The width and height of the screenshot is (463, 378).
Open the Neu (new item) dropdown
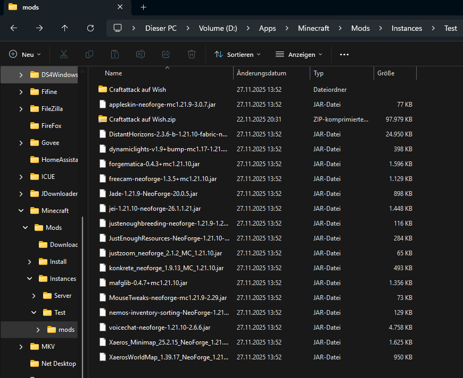point(25,54)
